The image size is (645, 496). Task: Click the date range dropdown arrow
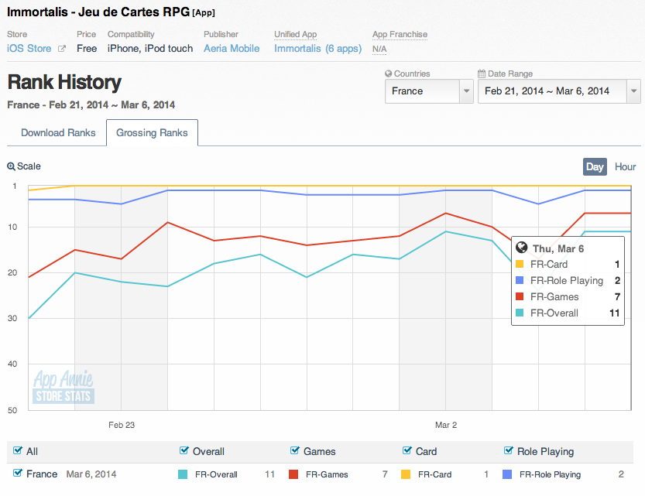click(633, 91)
